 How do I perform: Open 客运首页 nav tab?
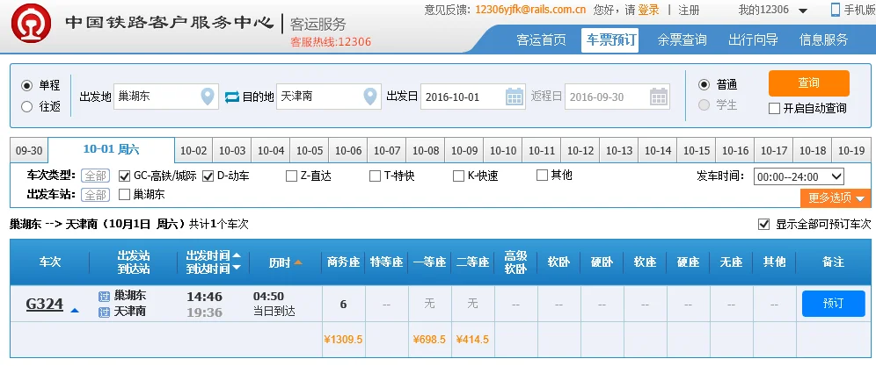pyautogui.click(x=542, y=39)
